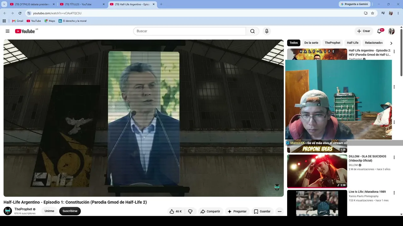Viewport: 403px width, 226px height.
Task: Open DILLOM - OLA DE SUICIDIOS thumbnail
Action: 317,171
